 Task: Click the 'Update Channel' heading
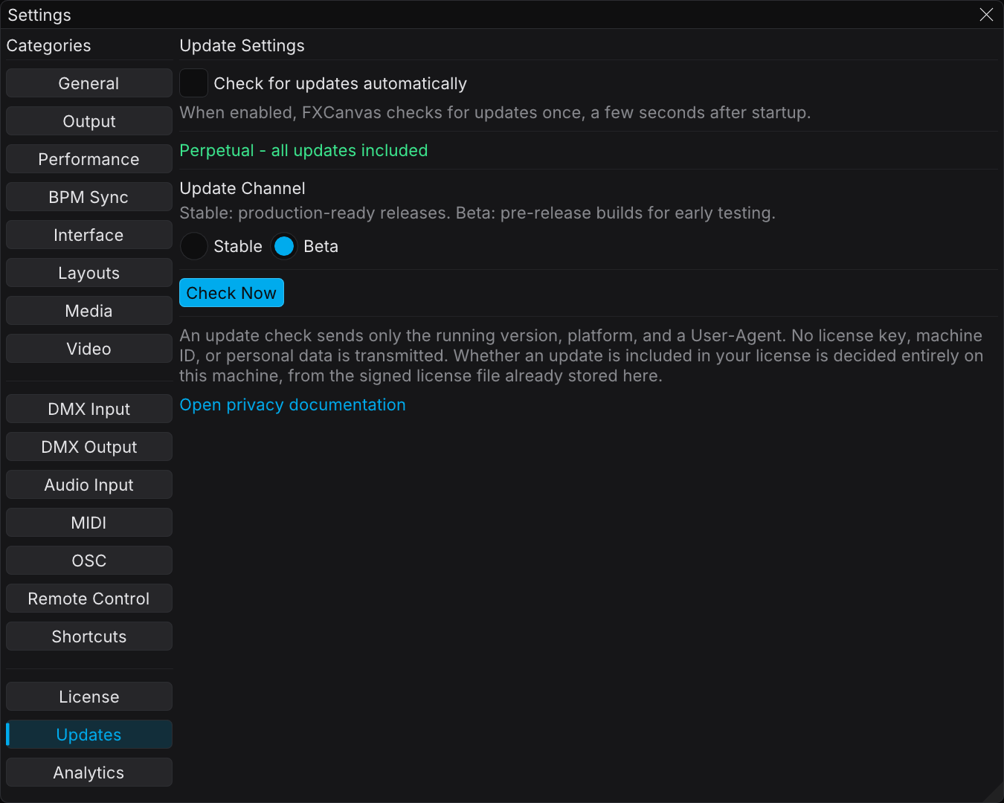(242, 188)
